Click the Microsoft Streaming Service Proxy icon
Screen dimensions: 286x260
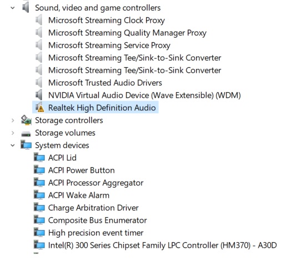pos(39,45)
